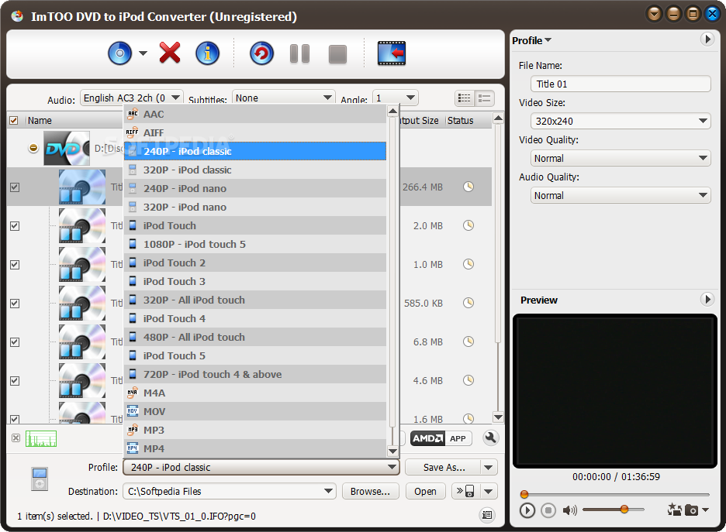Image resolution: width=726 pixels, height=532 pixels.
Task: Click the pause conversion button
Action: pyautogui.click(x=299, y=53)
